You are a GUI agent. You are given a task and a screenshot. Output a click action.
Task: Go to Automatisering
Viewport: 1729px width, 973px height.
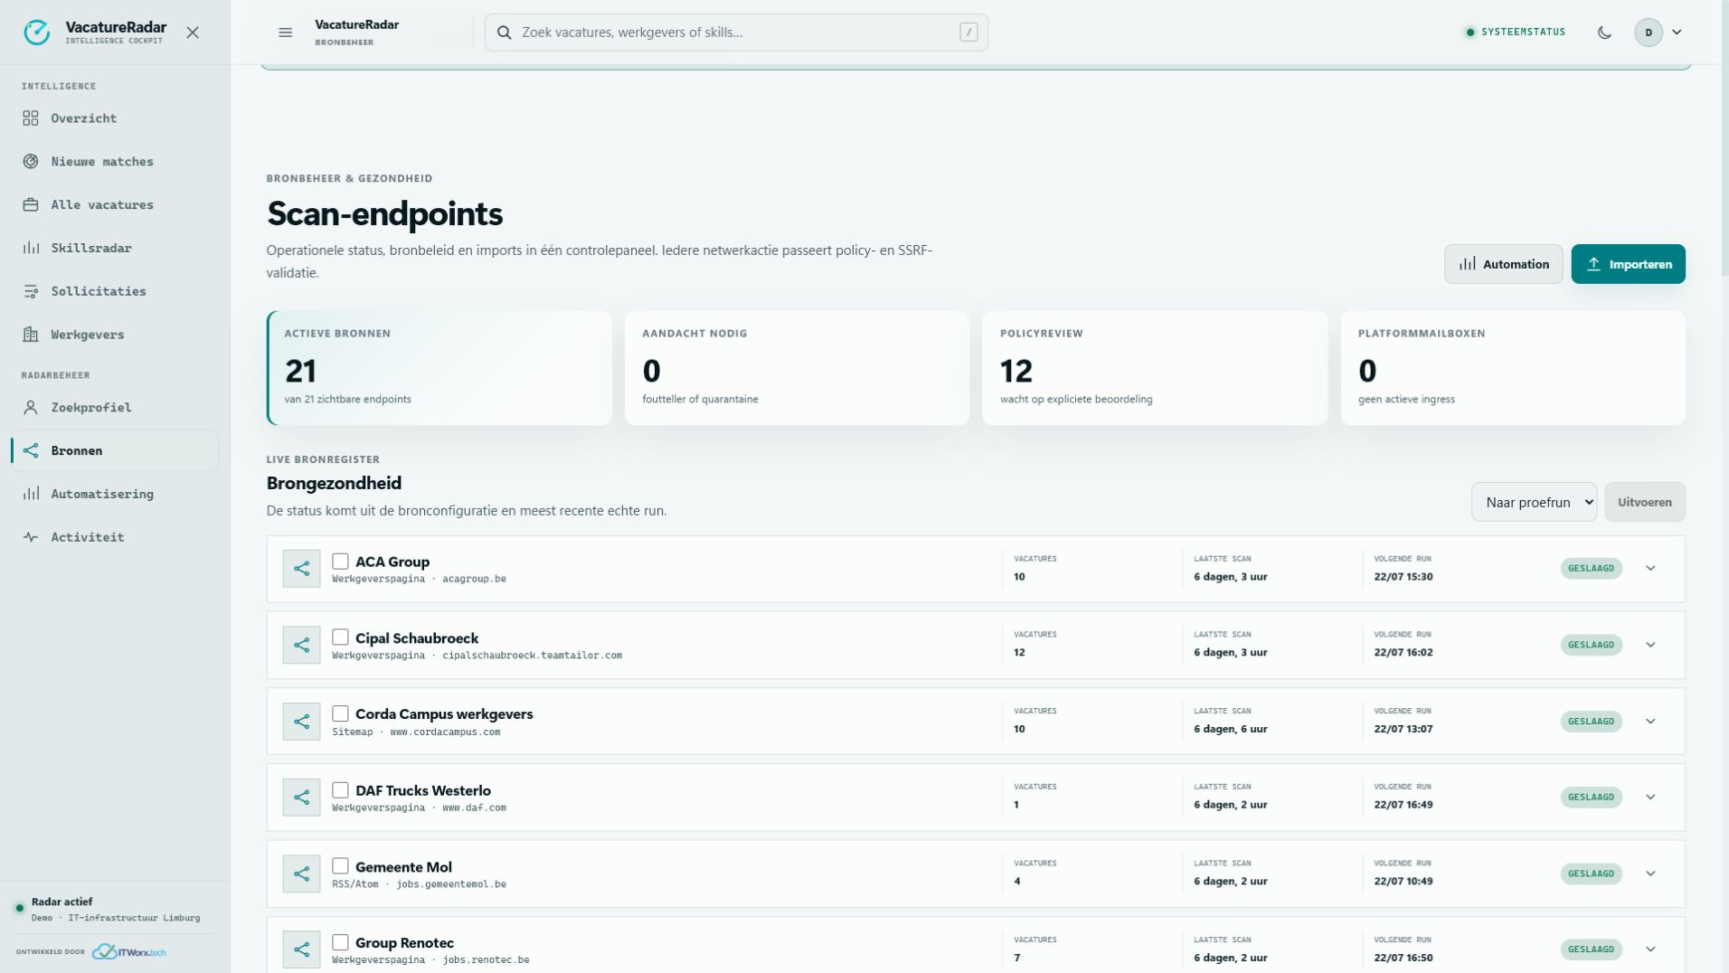click(115, 494)
